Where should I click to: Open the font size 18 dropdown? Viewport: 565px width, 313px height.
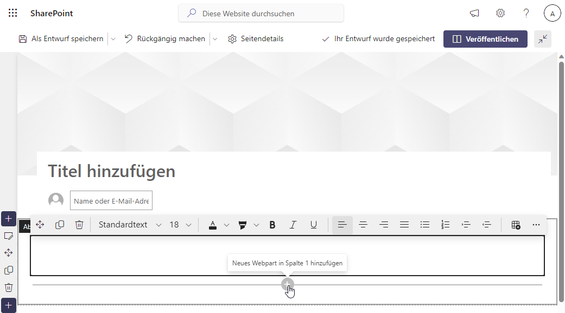(x=180, y=225)
